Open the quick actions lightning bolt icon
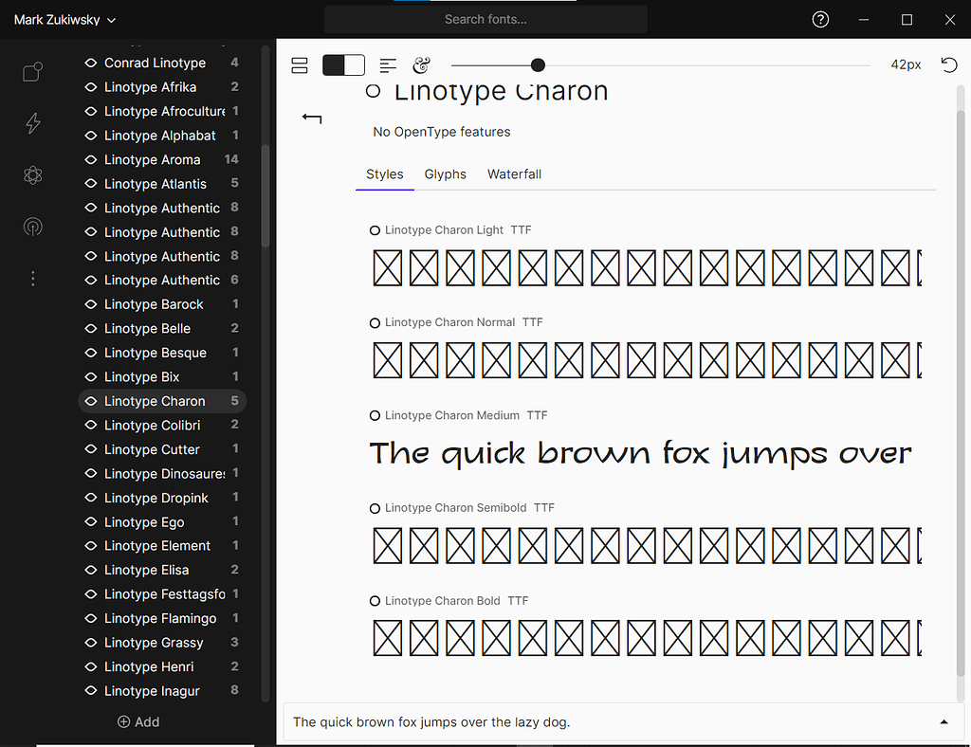The height and width of the screenshot is (747, 971). [32, 123]
